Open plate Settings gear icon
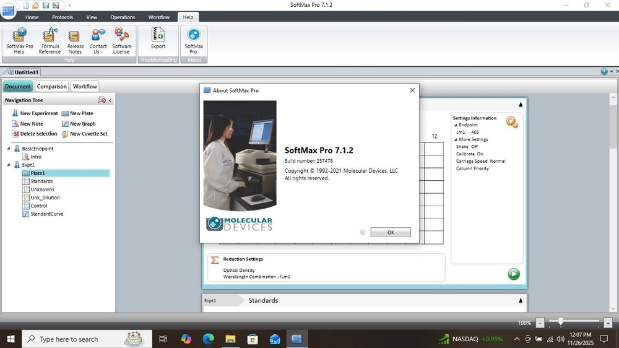 [512, 122]
